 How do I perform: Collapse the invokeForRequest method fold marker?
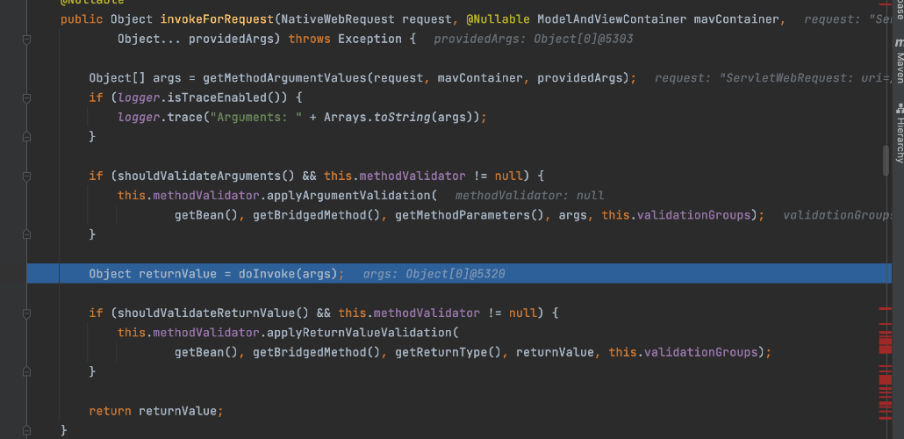(27, 40)
